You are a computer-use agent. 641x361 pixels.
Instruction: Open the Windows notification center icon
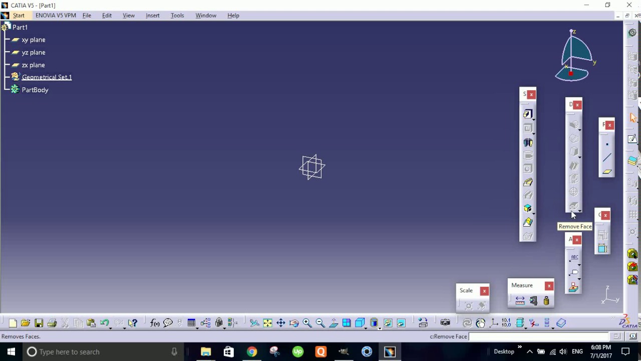coord(625,352)
